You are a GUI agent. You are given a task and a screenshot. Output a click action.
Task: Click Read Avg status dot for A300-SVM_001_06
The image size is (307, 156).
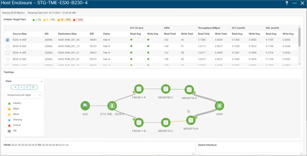(131, 40)
